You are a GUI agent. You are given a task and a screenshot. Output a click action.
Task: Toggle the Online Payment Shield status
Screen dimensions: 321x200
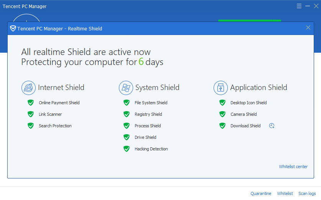tap(31, 103)
